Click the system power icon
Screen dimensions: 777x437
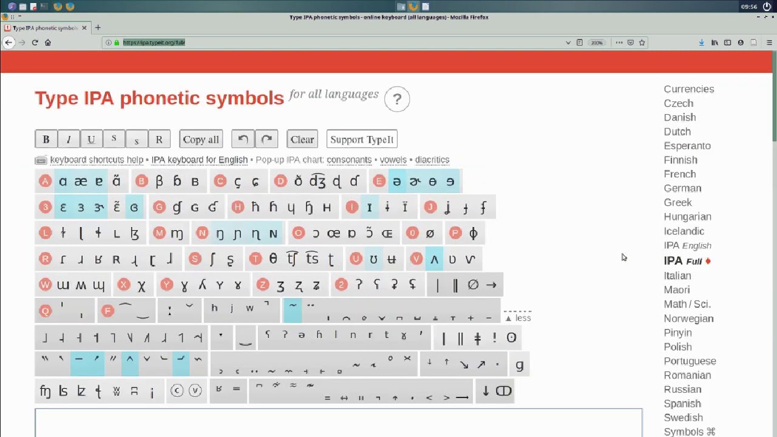[x=767, y=6]
